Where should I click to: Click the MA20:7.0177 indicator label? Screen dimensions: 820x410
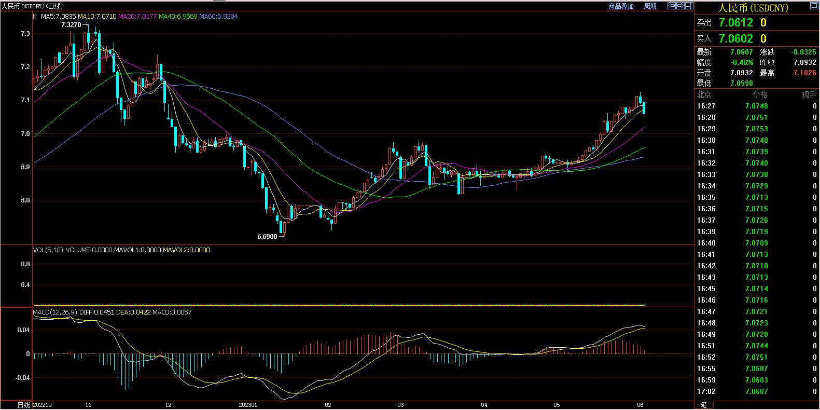pos(137,16)
